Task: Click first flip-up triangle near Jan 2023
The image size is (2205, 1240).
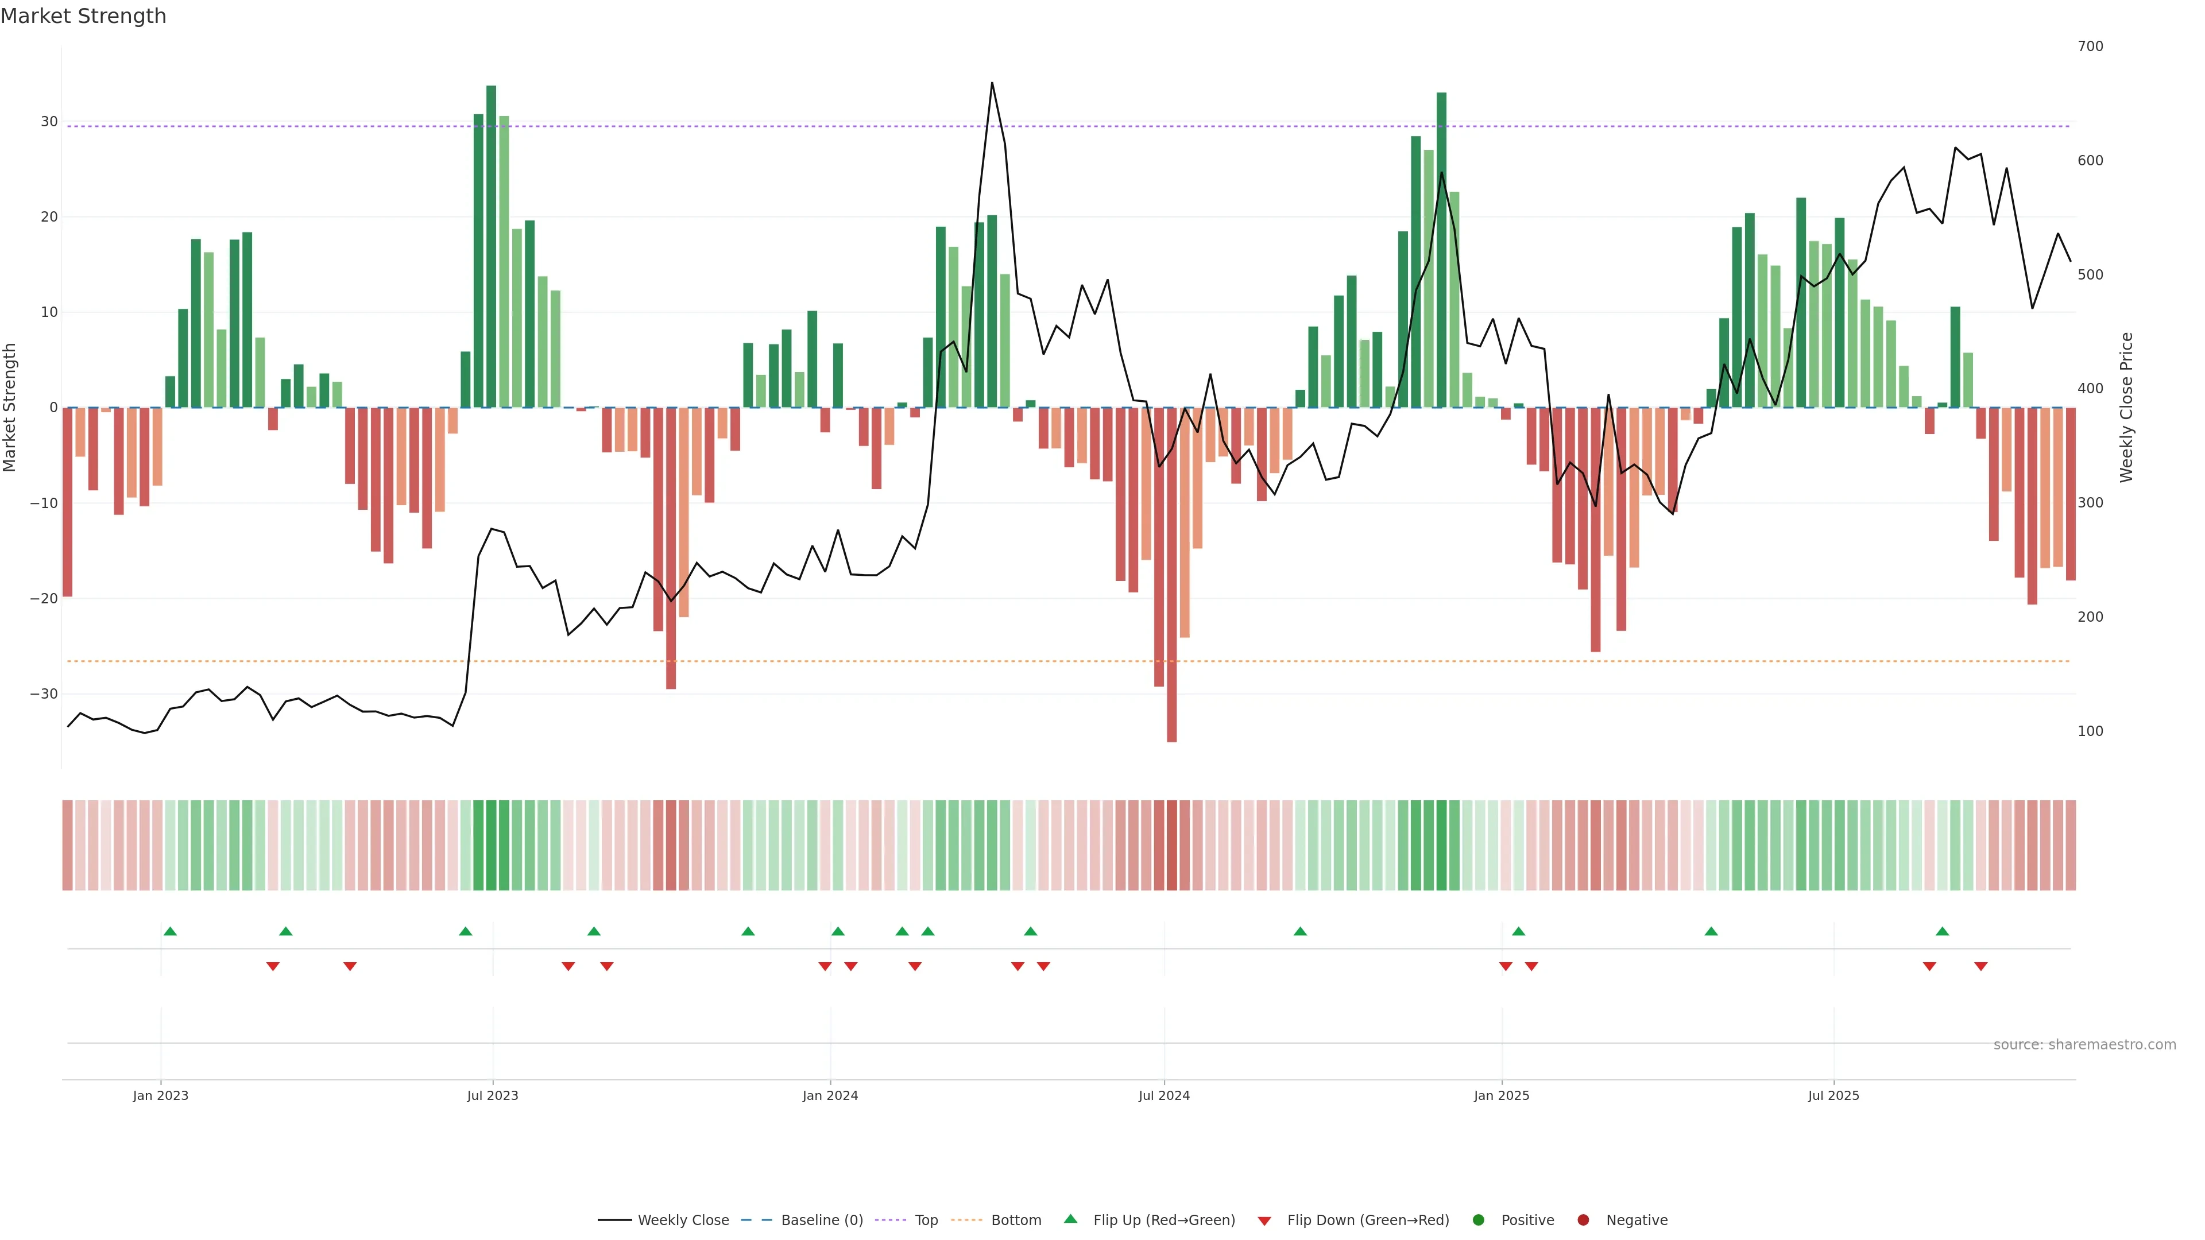Action: point(169,931)
